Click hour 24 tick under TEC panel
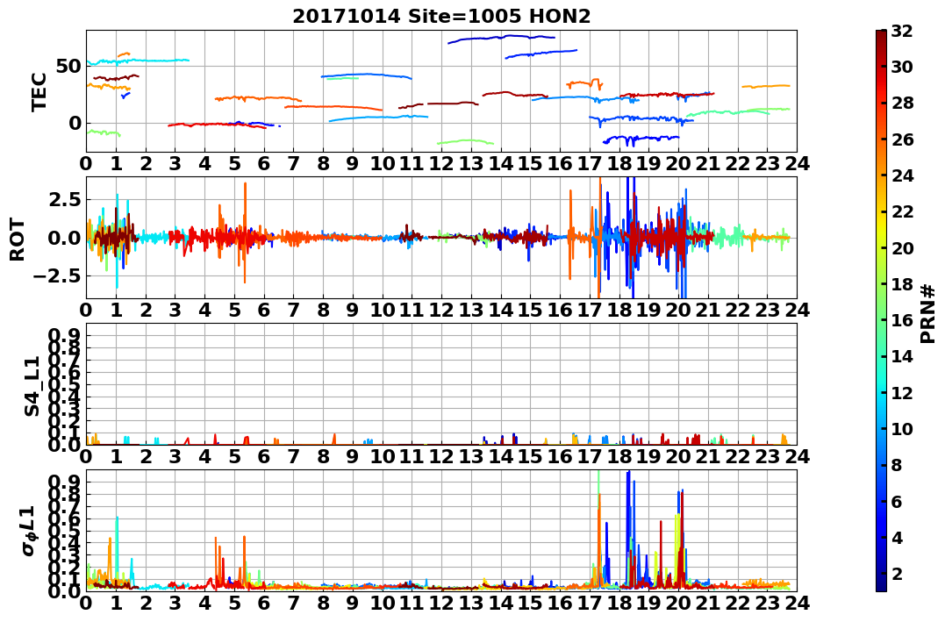Image resolution: width=945 pixels, height=622 pixels. click(797, 163)
